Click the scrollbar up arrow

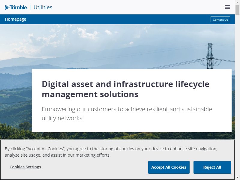click(237, 2)
